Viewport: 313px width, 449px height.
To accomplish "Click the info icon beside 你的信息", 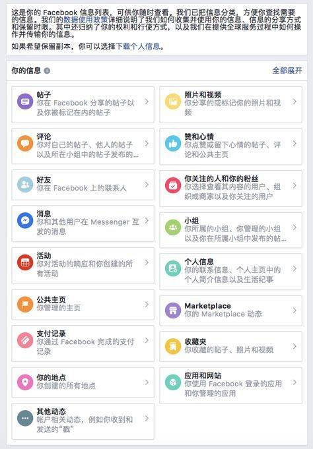I will point(47,71).
